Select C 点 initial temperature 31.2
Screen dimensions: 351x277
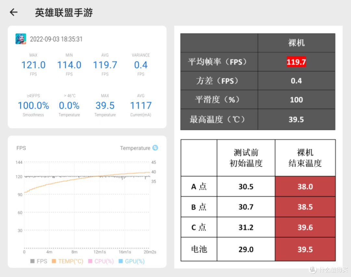tap(246, 228)
